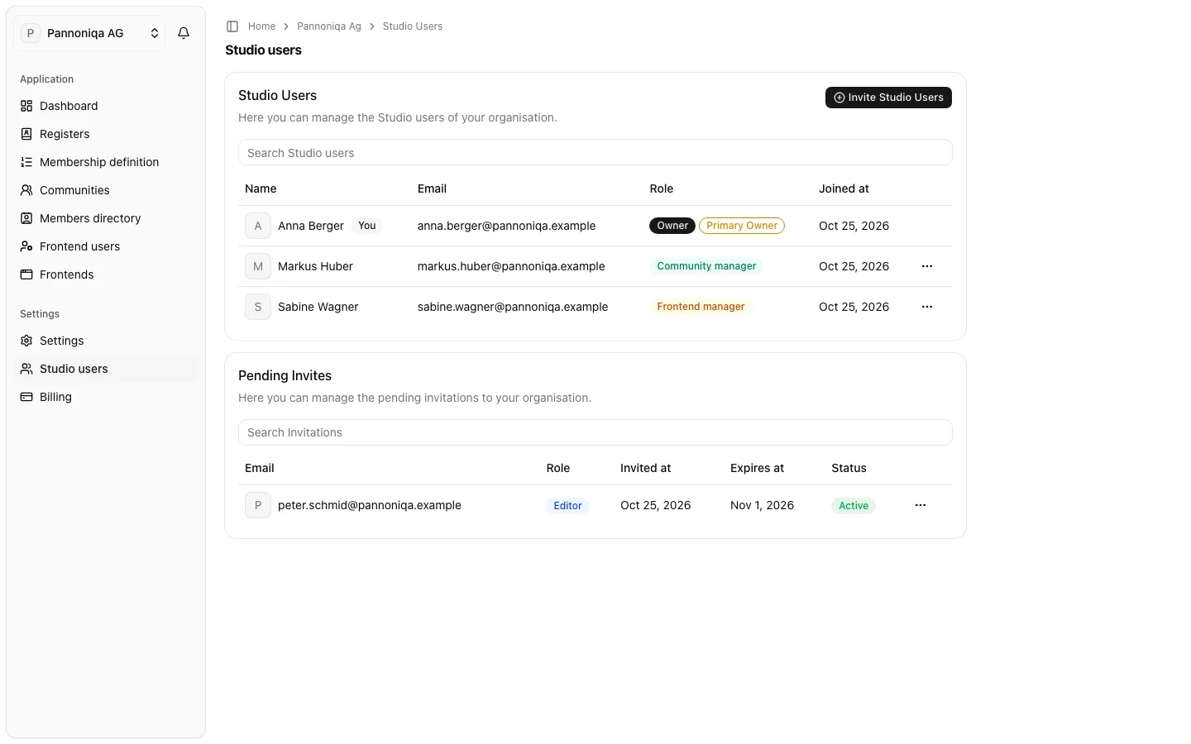
Task: Click the Invite Studio Users button
Action: coord(888,98)
